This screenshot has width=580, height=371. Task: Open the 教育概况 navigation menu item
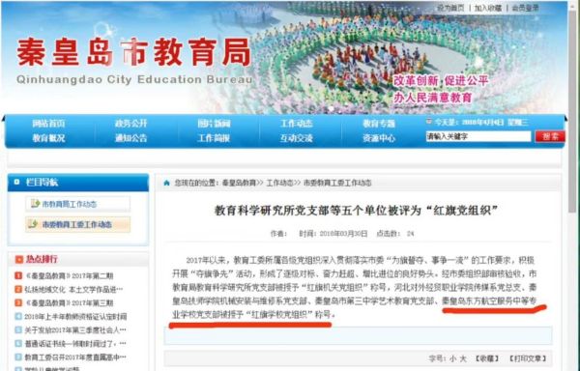click(x=48, y=138)
